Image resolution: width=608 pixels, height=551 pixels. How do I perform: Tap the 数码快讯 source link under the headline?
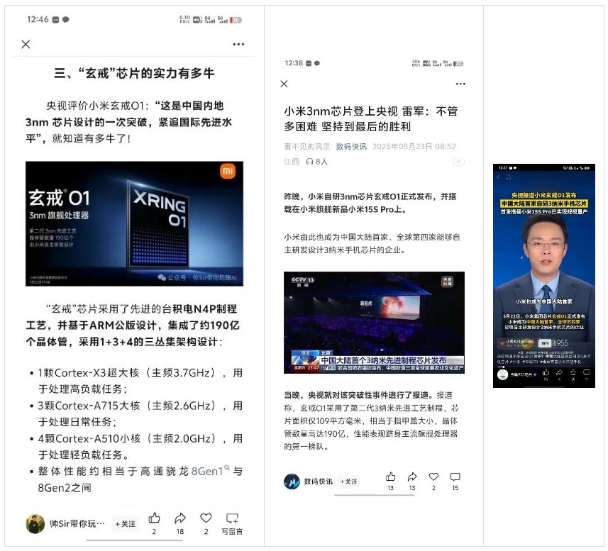351,147
